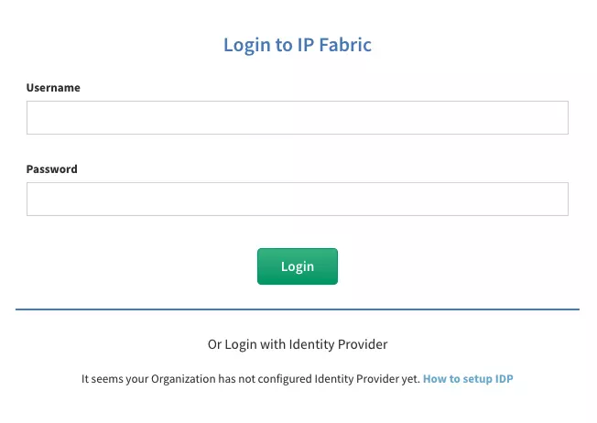Click the Or Login with Identity Provider text
Screen dimensions: 597x423
[298, 344]
